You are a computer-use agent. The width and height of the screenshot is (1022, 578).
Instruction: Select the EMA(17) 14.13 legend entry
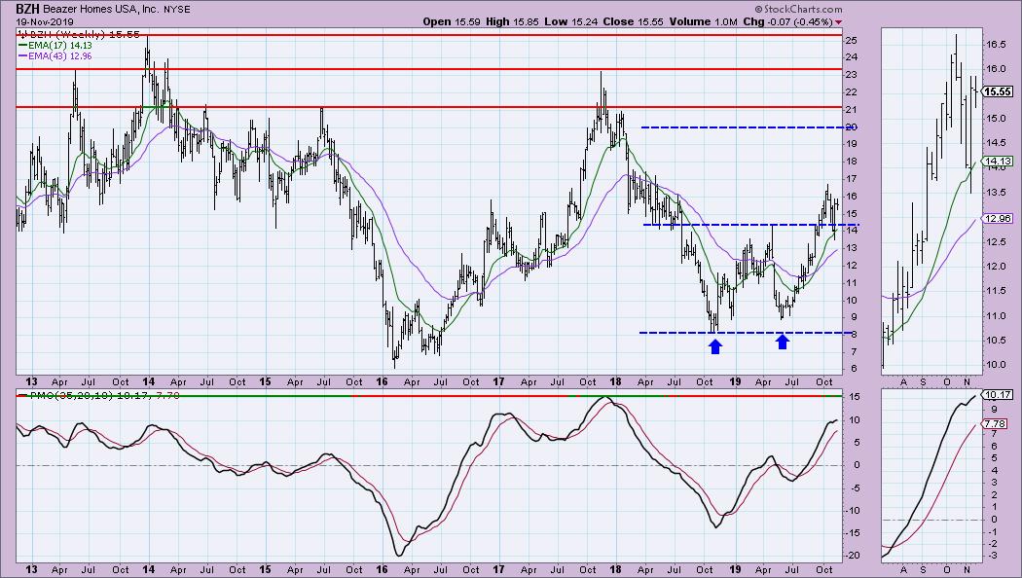pos(55,46)
